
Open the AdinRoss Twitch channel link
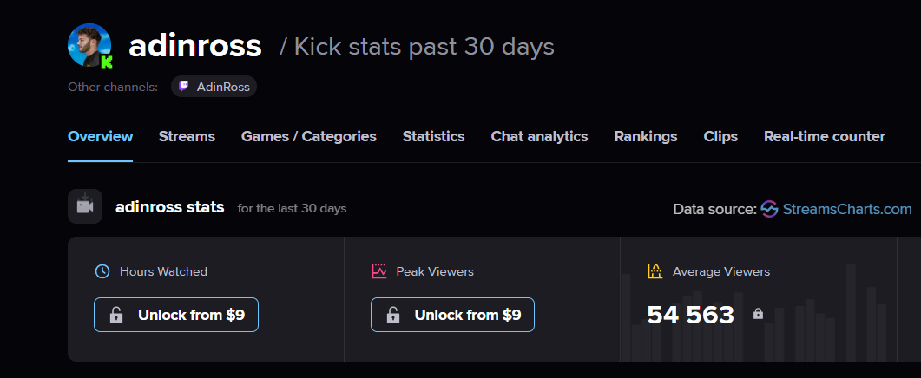(x=223, y=87)
